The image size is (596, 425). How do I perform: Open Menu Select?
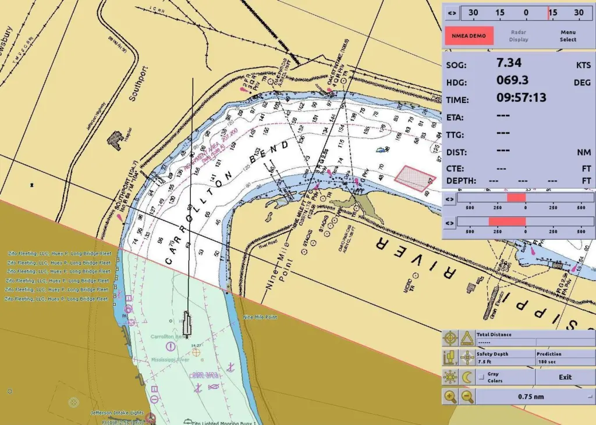pos(568,35)
